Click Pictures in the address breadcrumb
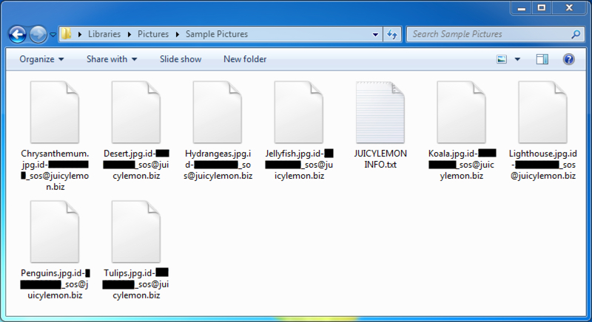This screenshot has width=592, height=322. [x=153, y=34]
